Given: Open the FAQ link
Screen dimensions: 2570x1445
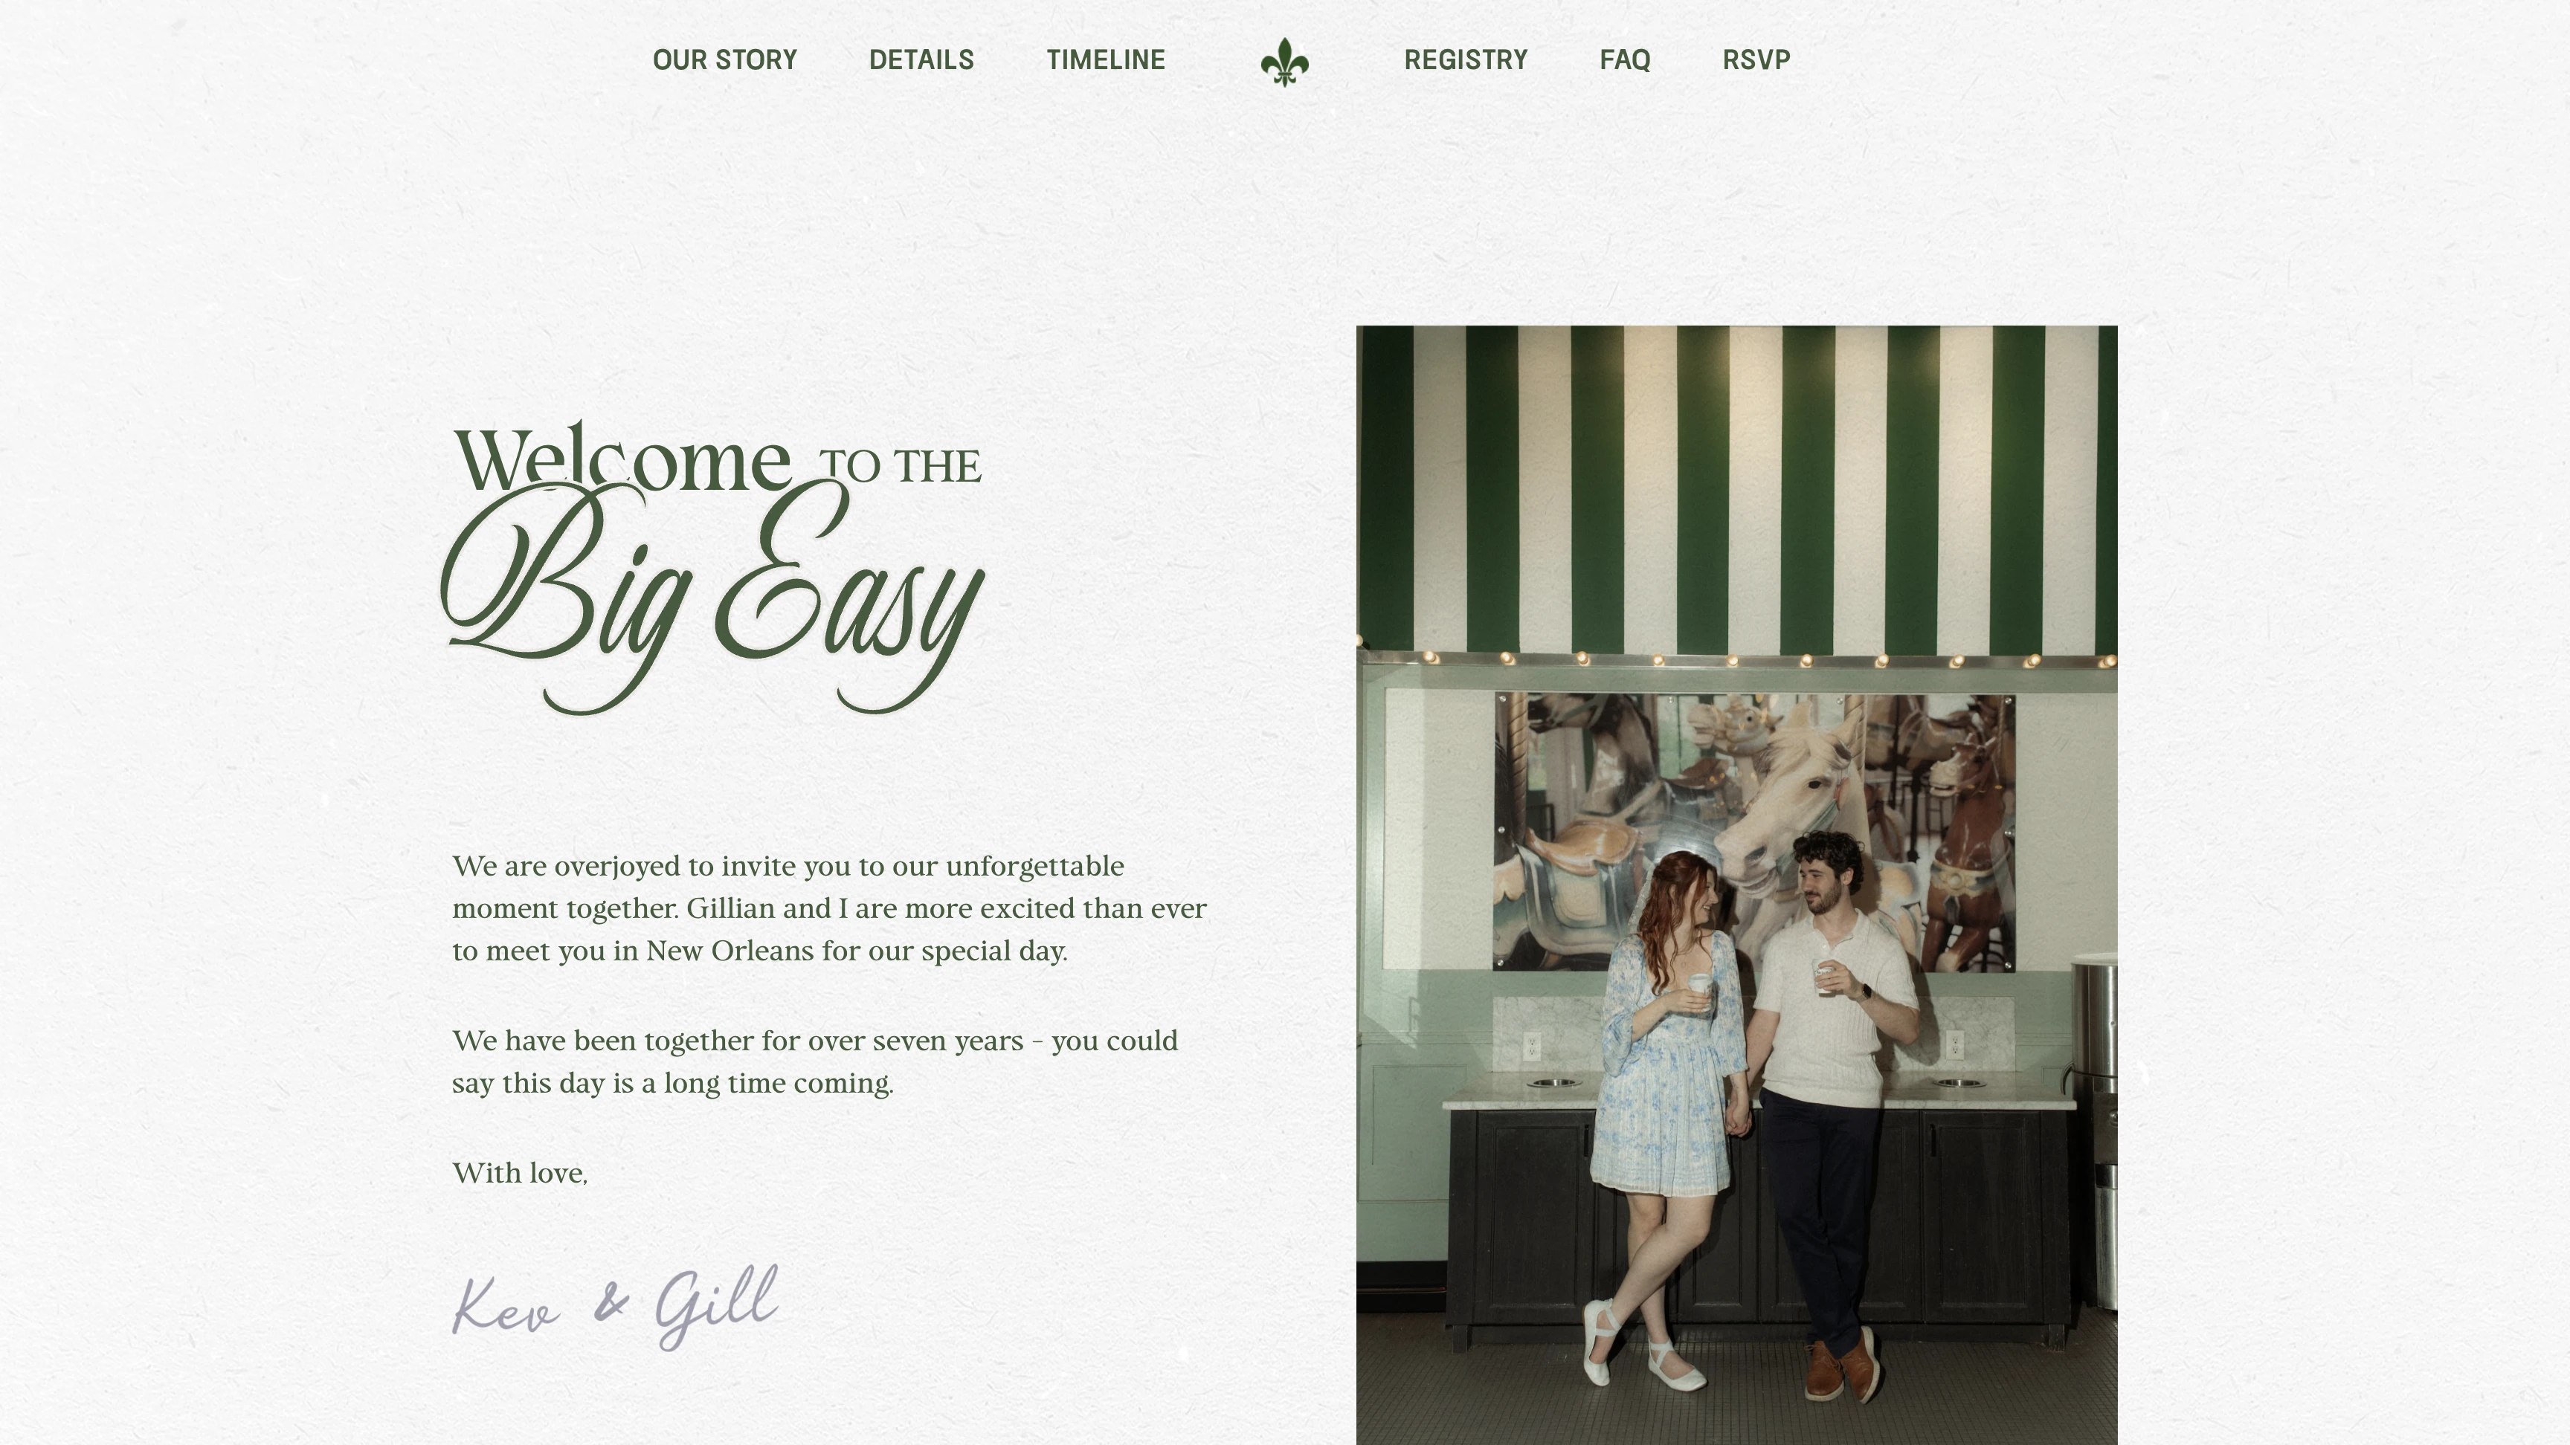Looking at the screenshot, I should click(x=1624, y=59).
